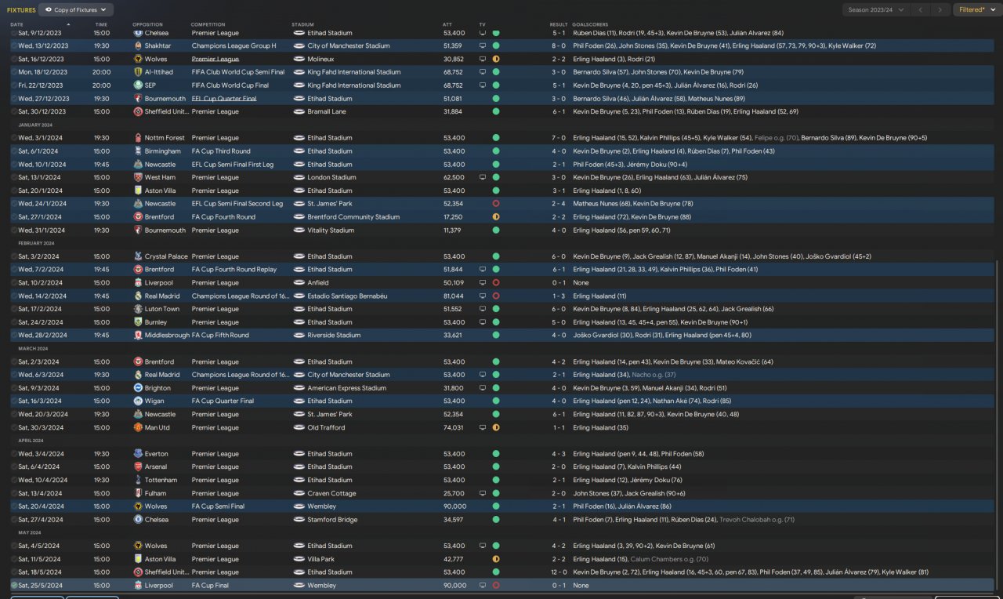Click the 12 - 0 result against Sheffield United
Image resolution: width=1003 pixels, height=599 pixels.
(559, 572)
